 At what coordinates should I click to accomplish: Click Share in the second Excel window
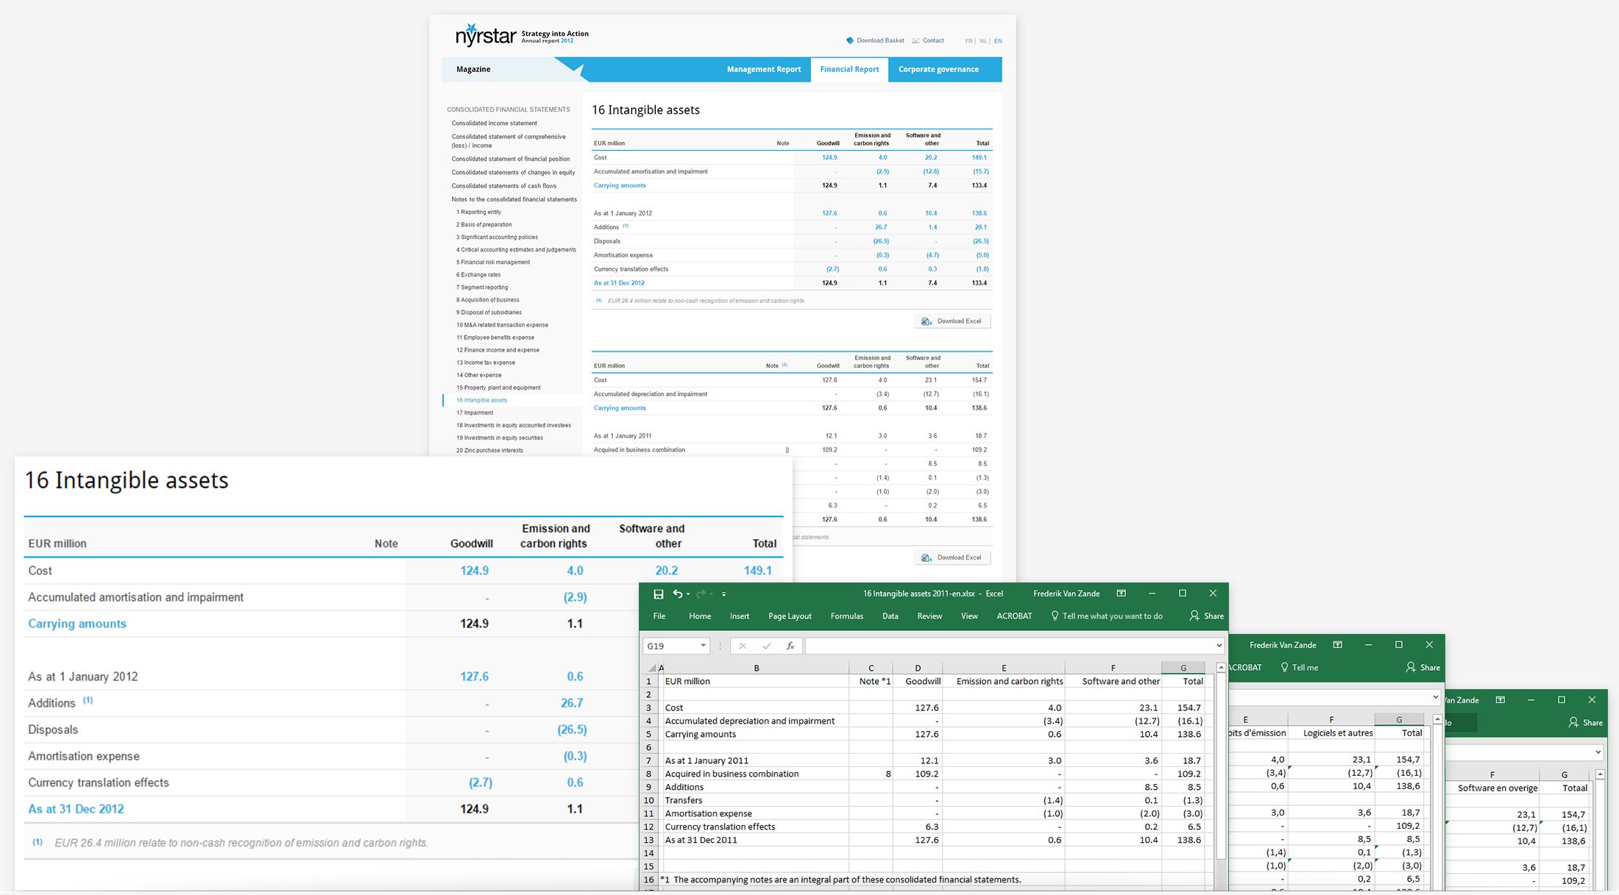(1423, 667)
